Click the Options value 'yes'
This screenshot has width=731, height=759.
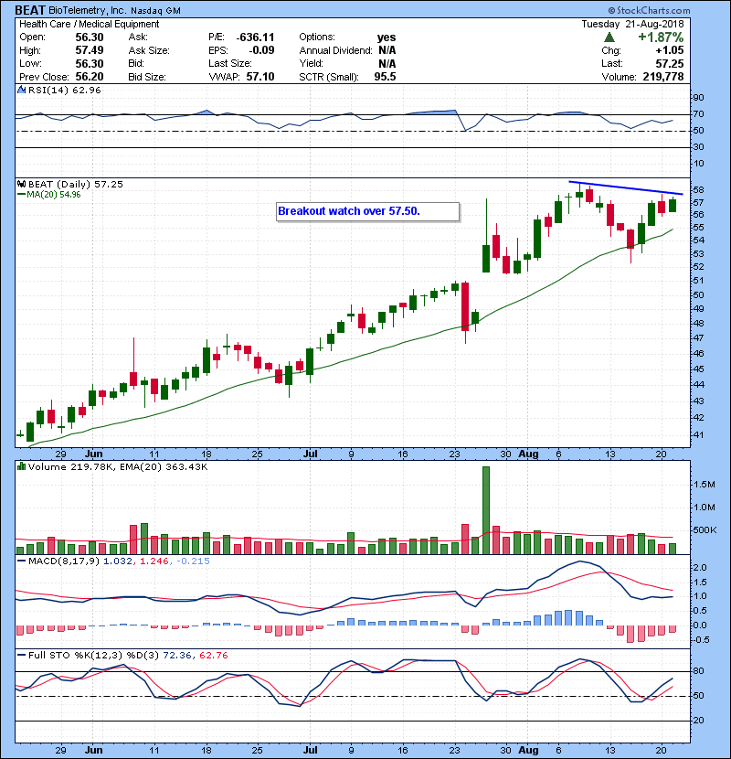coord(387,37)
